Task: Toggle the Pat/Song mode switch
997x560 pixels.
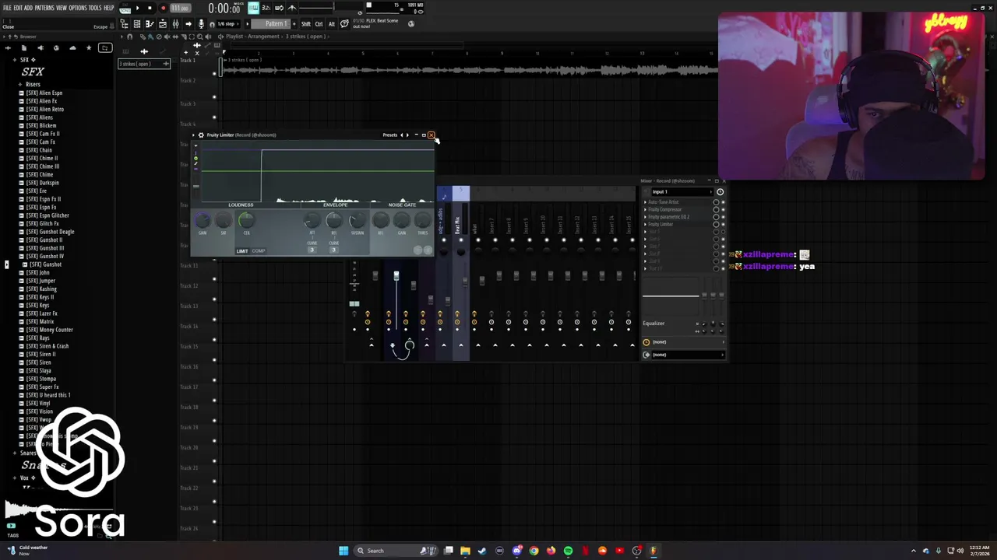Action: pos(125,8)
